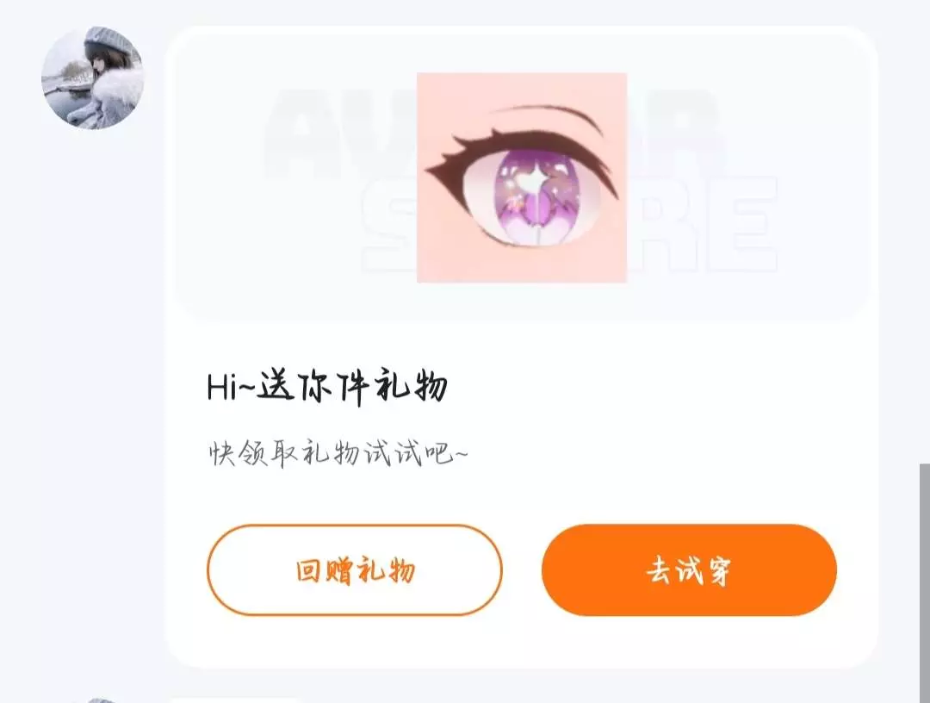Select the Hi~送你件礼物 title text

pyautogui.click(x=327, y=387)
